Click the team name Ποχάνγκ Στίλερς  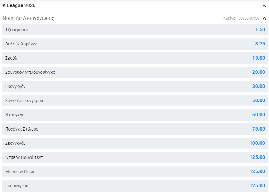(22, 129)
